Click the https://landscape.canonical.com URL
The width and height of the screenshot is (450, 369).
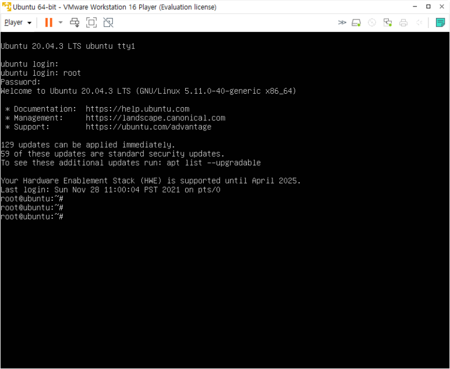click(x=155, y=118)
